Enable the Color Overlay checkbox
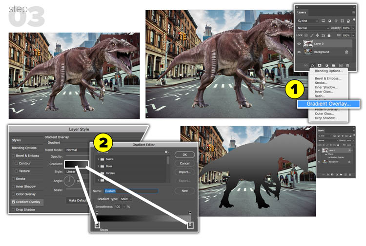This screenshot has height=246, width=366. tap(14, 194)
